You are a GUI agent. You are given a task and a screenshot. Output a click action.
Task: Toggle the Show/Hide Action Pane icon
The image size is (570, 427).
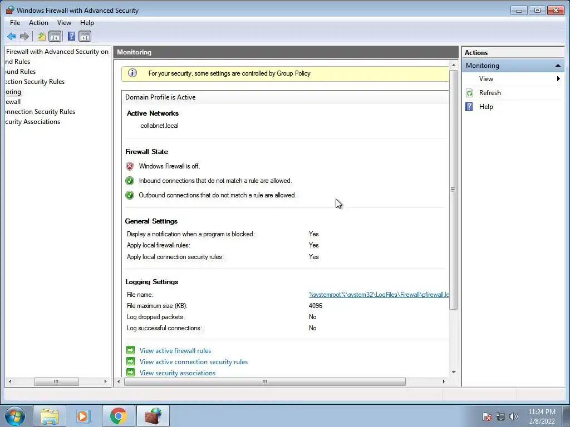(x=85, y=36)
